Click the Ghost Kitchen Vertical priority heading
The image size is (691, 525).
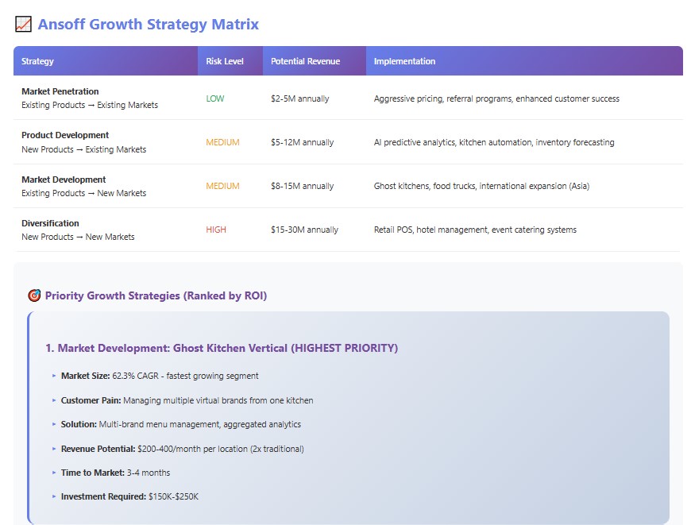point(222,348)
